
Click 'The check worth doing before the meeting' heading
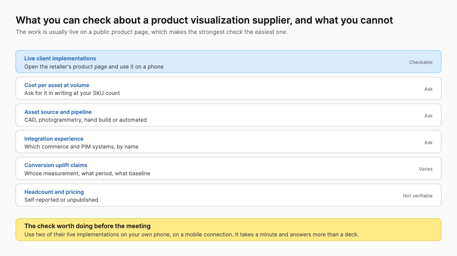tap(87, 226)
